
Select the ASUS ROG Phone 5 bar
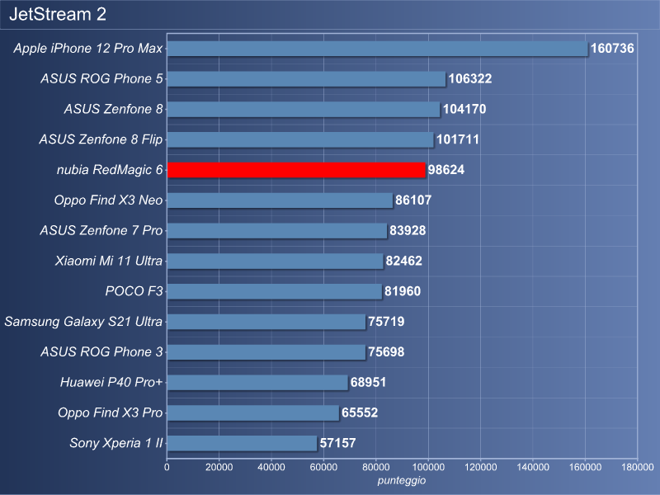pos(306,79)
